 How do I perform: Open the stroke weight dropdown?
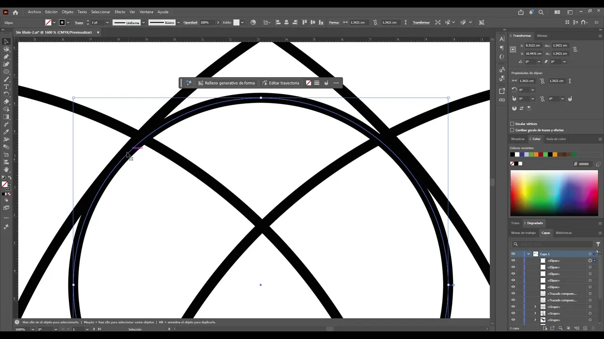pyautogui.click(x=107, y=23)
